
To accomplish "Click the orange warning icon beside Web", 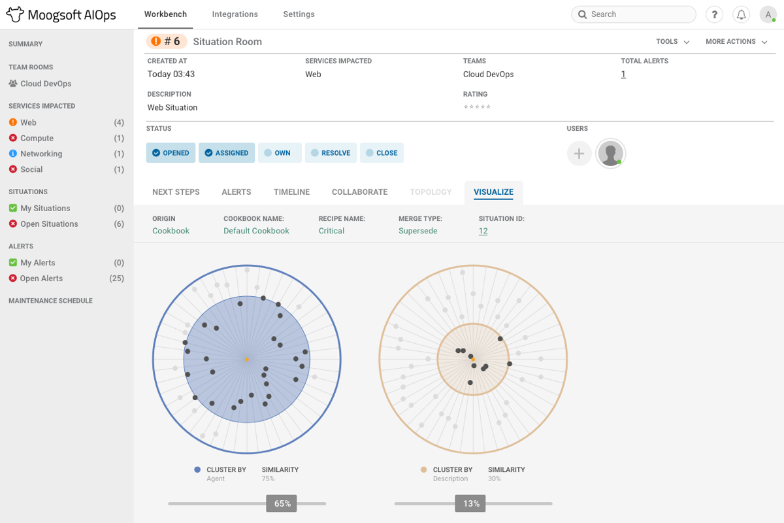I will [13, 122].
